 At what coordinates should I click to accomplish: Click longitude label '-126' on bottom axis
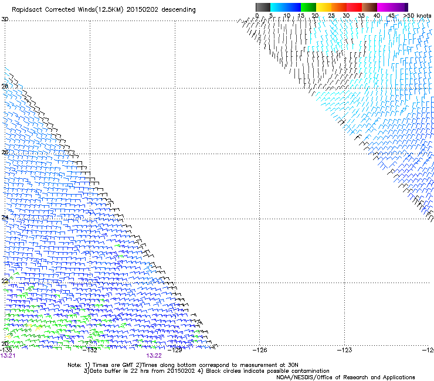click(x=260, y=350)
